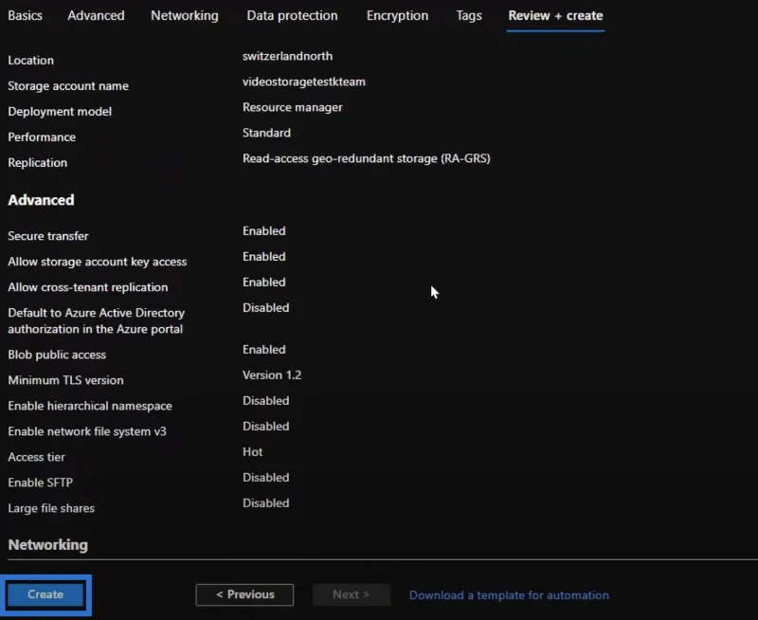Select the Review + create tab
The height and width of the screenshot is (620, 758).
point(555,15)
